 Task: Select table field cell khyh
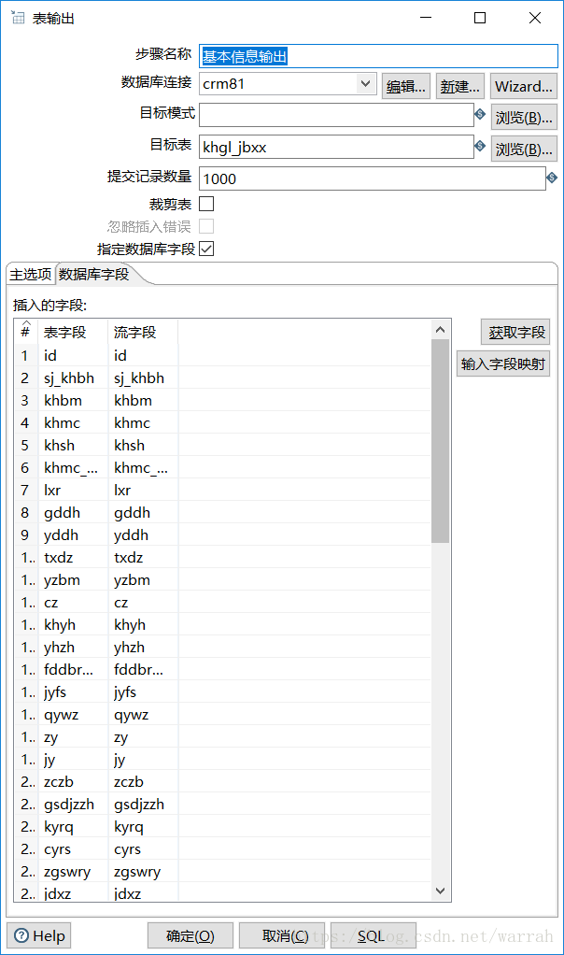tap(73, 624)
